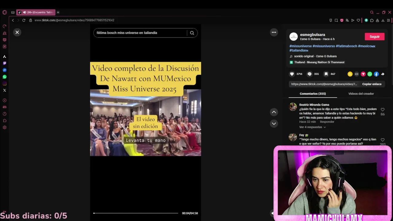Screen dimensions: 393x221
Task: Bookmark the video showing 867 saves
Action: coord(326,74)
